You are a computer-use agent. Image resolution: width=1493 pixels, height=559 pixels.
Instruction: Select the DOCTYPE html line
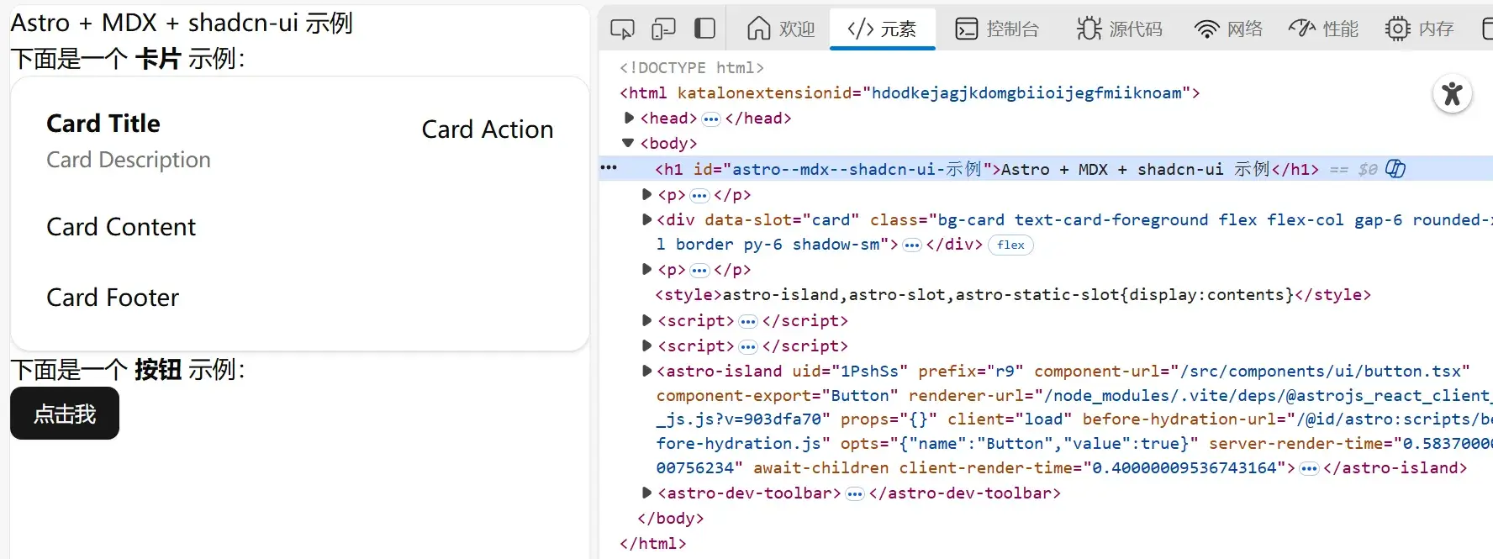coord(692,67)
